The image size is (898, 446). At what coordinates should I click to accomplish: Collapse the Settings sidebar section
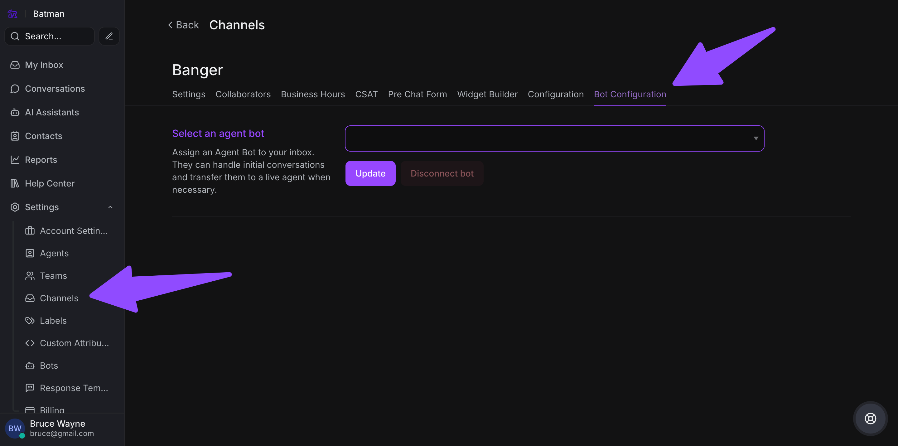110,207
